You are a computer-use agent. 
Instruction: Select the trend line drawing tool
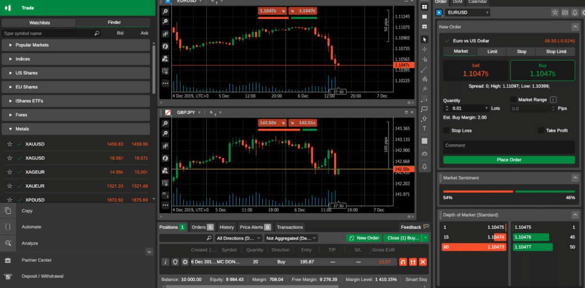pyautogui.click(x=424, y=70)
